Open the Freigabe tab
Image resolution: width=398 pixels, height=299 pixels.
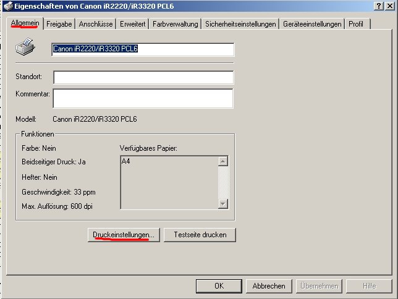59,24
